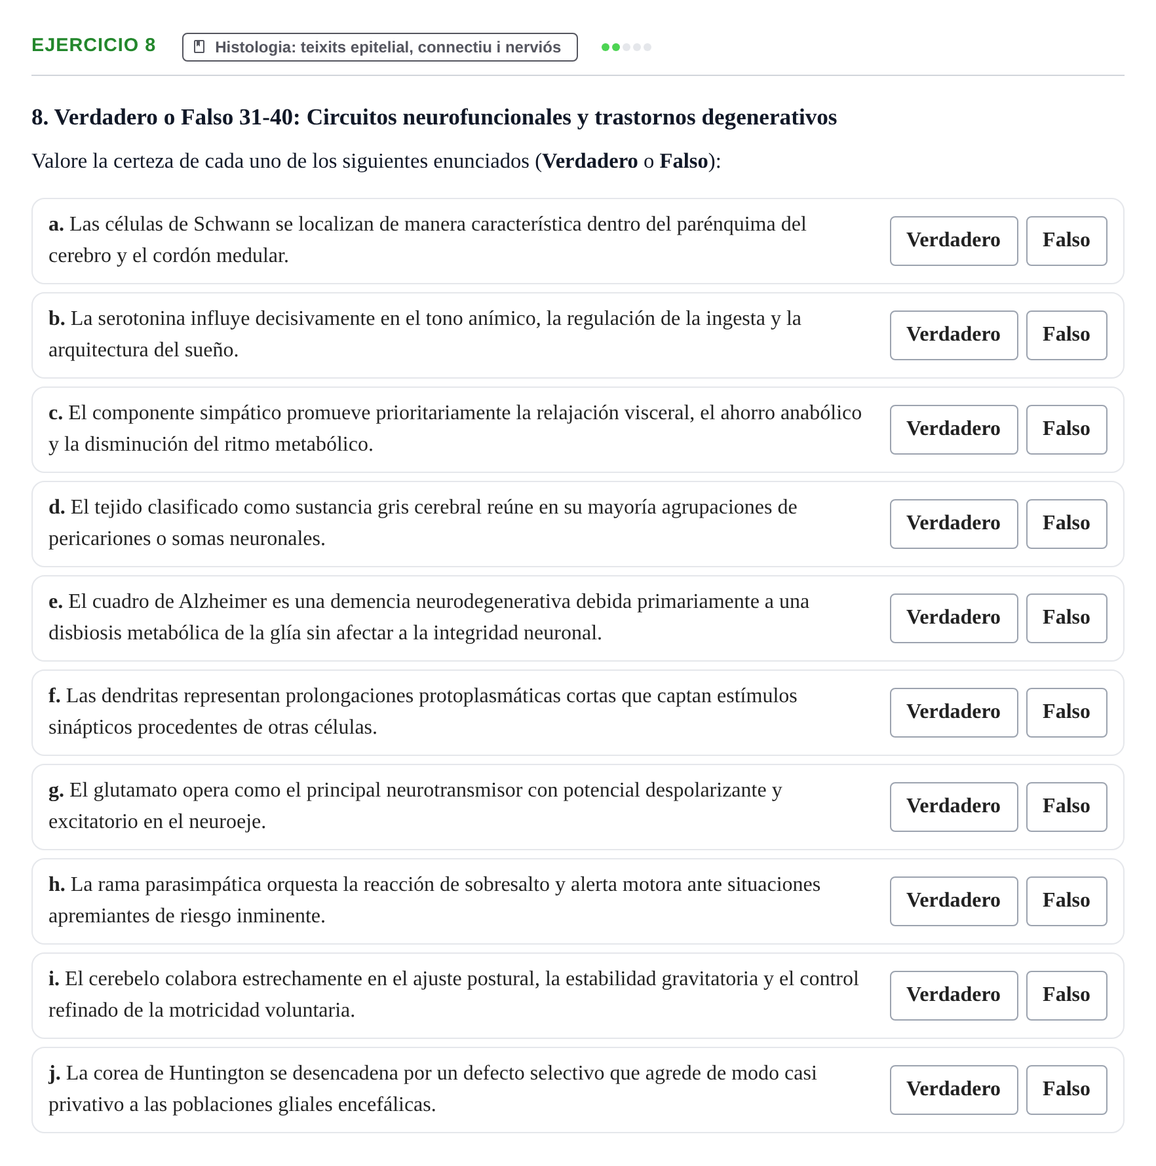
Task: Choose Verdadero for the simpático statement c
Action: coord(954,430)
